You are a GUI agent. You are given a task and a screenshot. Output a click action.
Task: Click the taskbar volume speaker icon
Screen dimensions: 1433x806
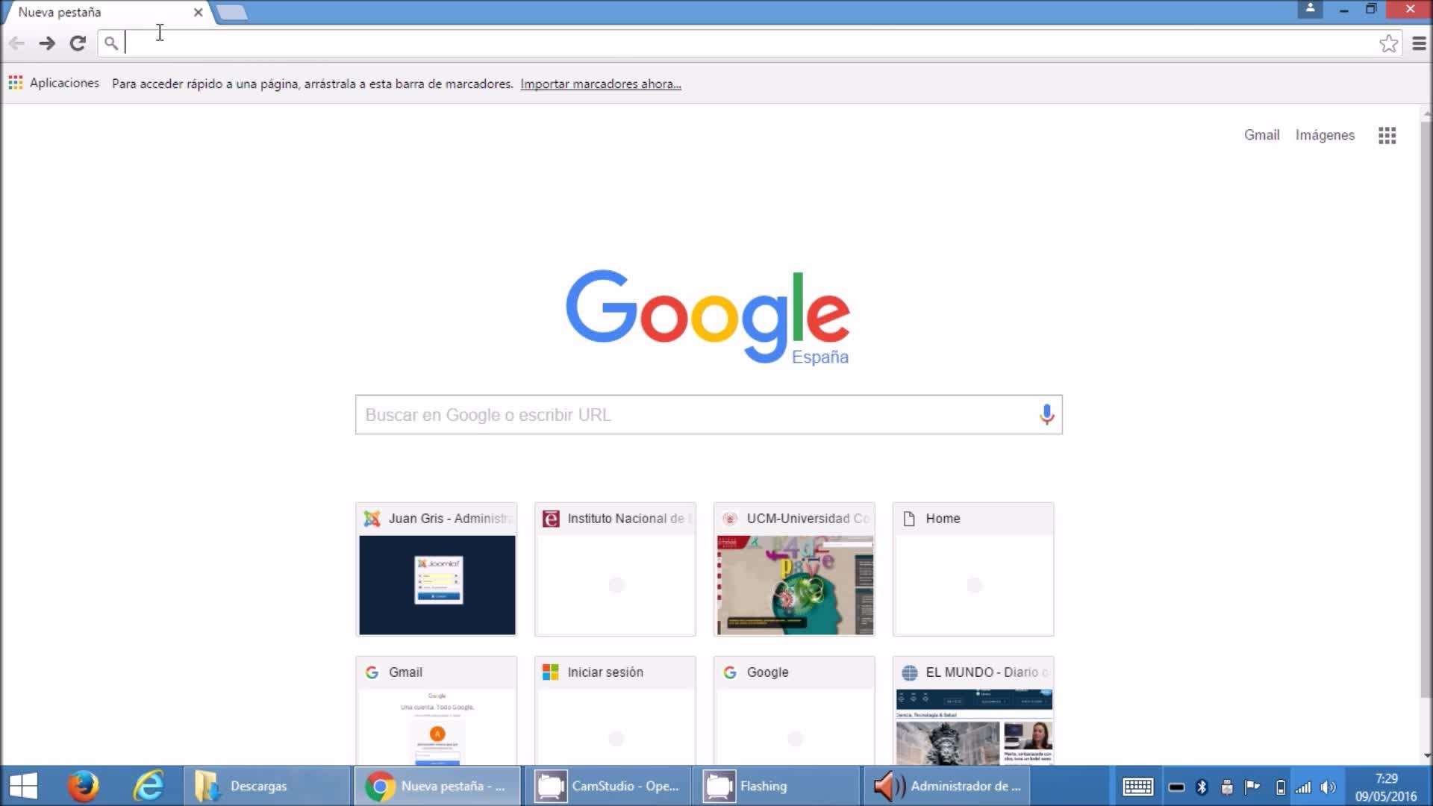1328,787
